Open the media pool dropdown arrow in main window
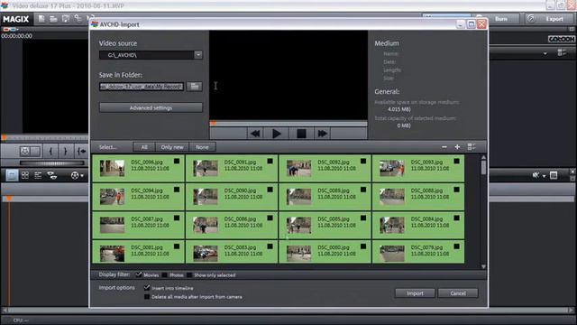This screenshot has width=577, height=325. click(x=545, y=54)
